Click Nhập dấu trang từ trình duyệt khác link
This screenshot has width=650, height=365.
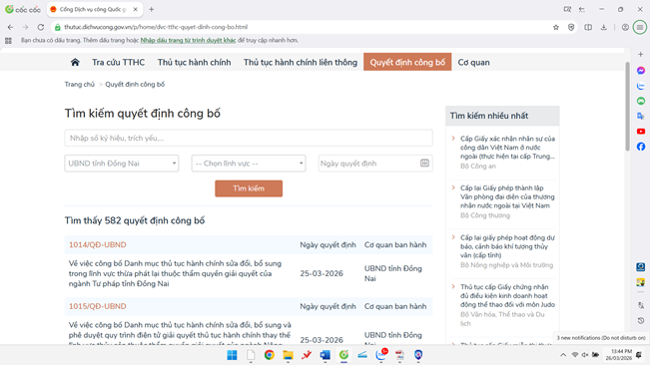pos(188,40)
